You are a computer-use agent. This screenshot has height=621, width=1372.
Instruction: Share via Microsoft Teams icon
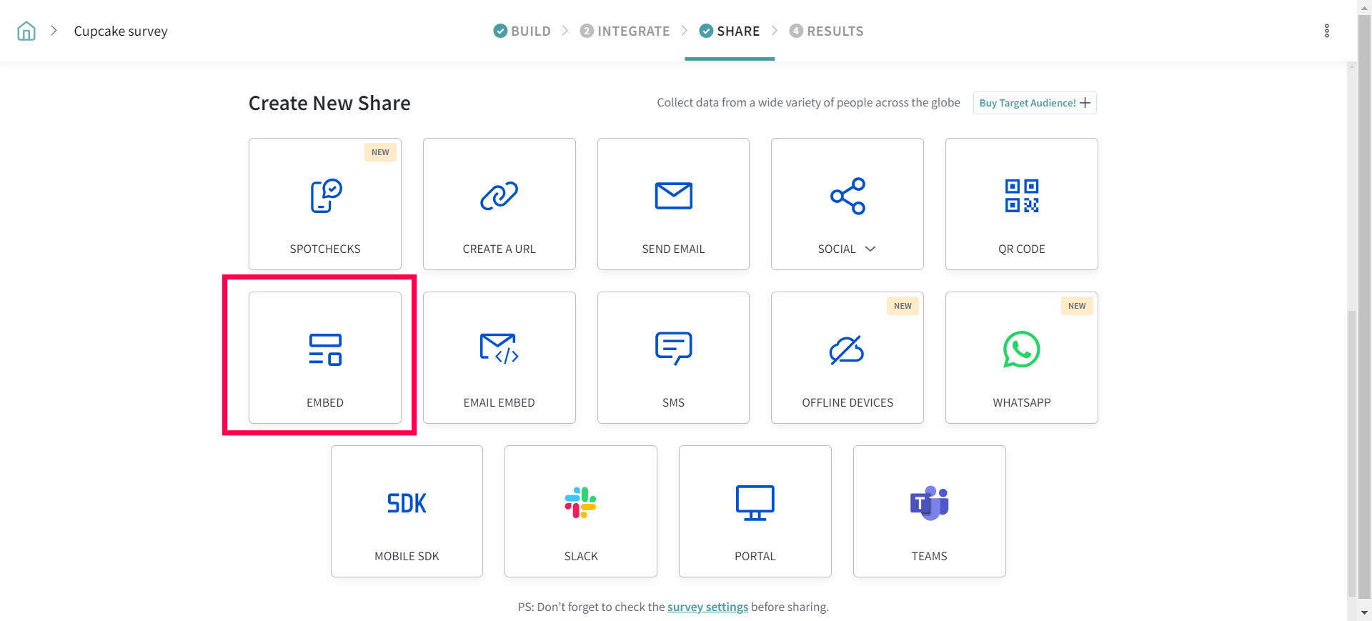click(x=929, y=503)
